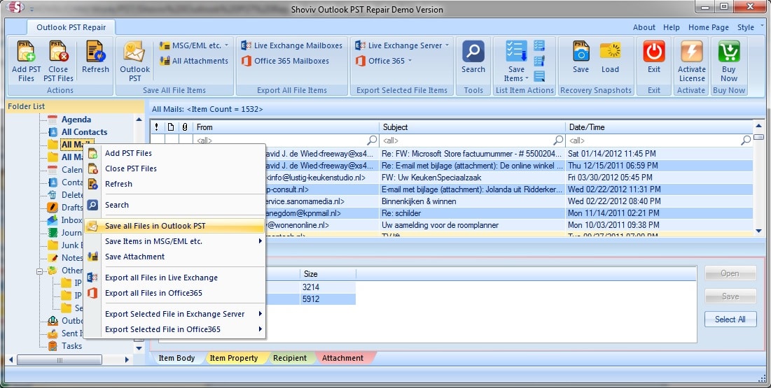Collapse the Other folder tree node
Viewport: 771px width, 388px height.
[39, 271]
